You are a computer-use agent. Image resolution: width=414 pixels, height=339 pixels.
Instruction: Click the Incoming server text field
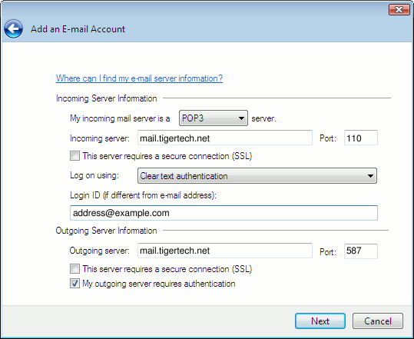[x=225, y=138]
